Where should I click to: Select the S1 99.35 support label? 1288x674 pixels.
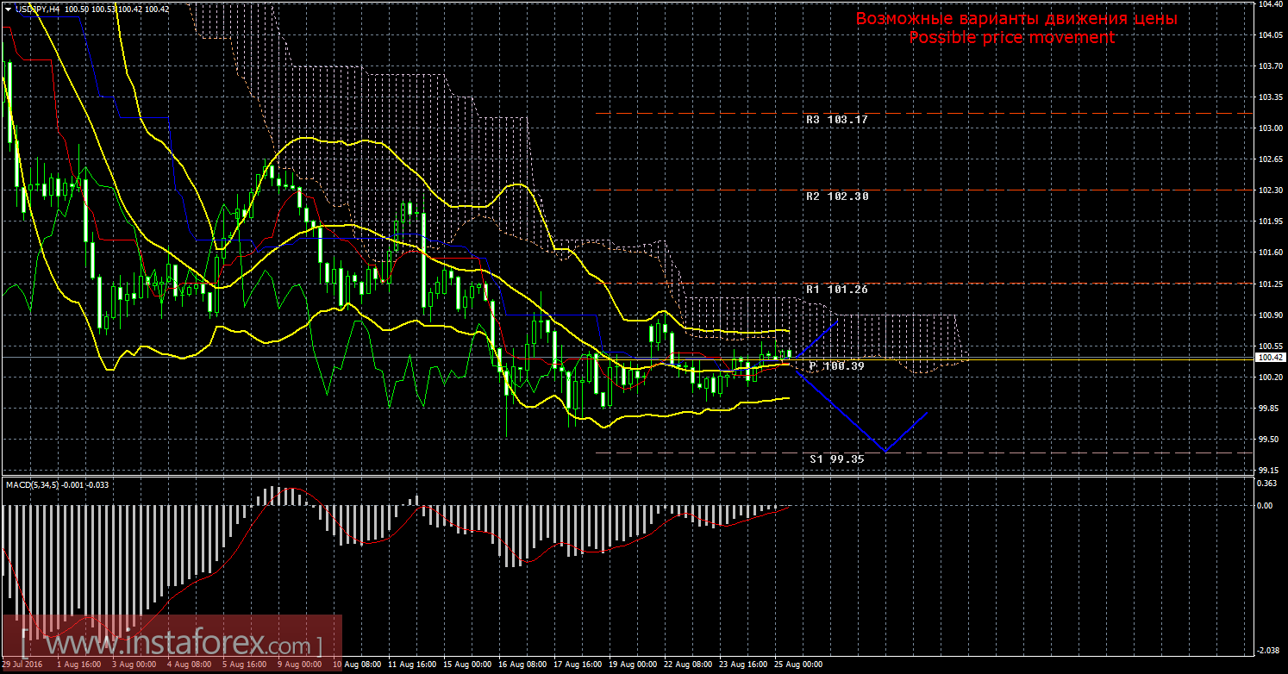coord(837,459)
